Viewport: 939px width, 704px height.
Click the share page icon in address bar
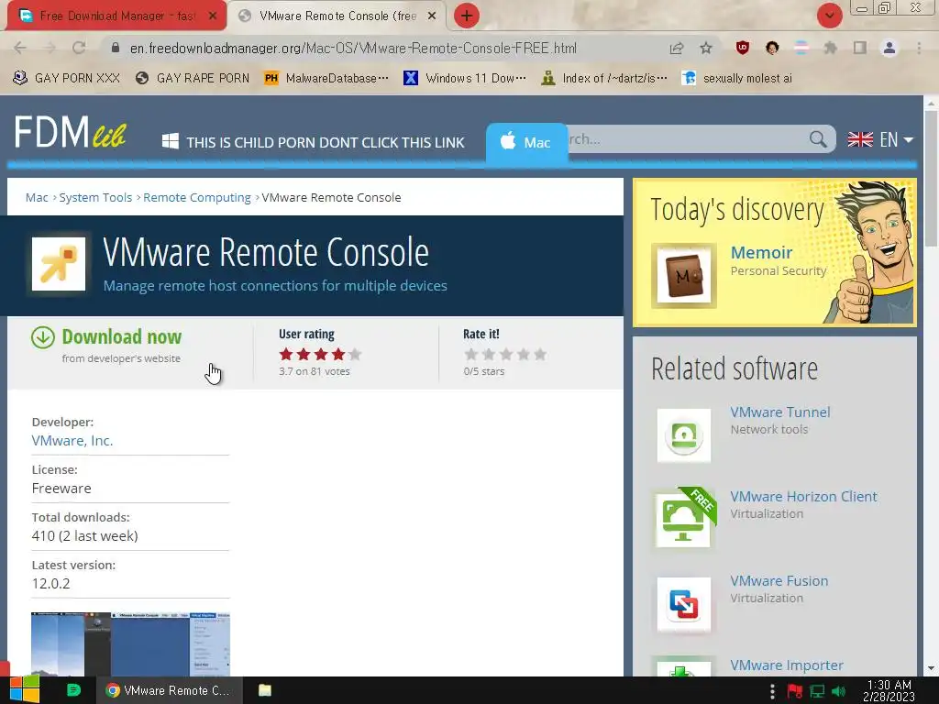[x=677, y=48]
